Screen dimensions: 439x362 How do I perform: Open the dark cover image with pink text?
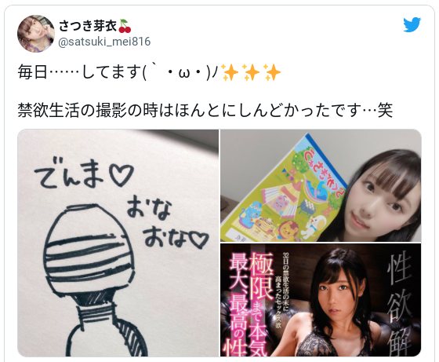point(321,300)
